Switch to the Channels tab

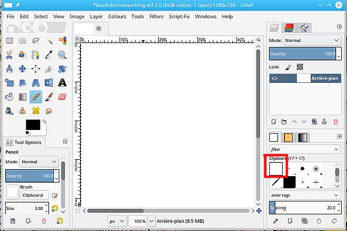(289, 28)
